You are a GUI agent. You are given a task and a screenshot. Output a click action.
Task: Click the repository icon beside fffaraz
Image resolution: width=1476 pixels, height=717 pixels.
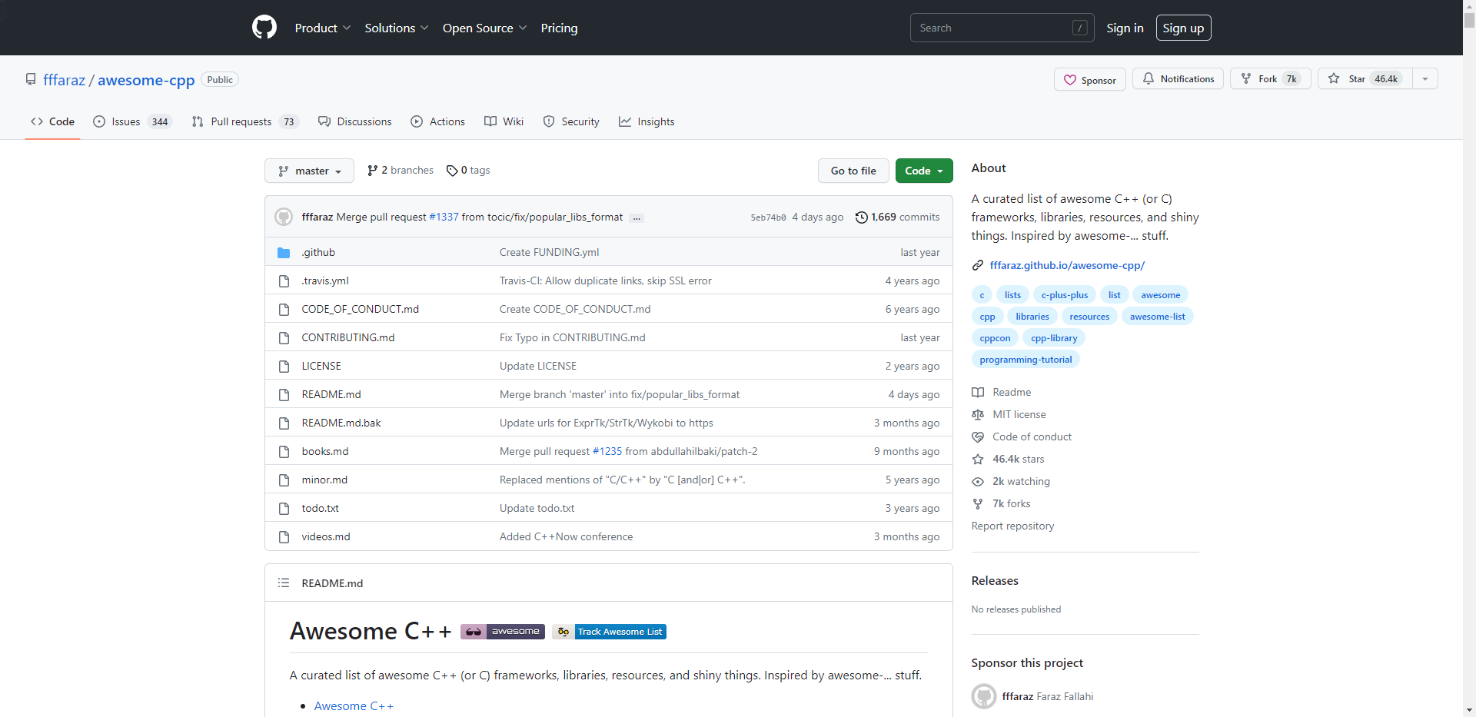[31, 80]
